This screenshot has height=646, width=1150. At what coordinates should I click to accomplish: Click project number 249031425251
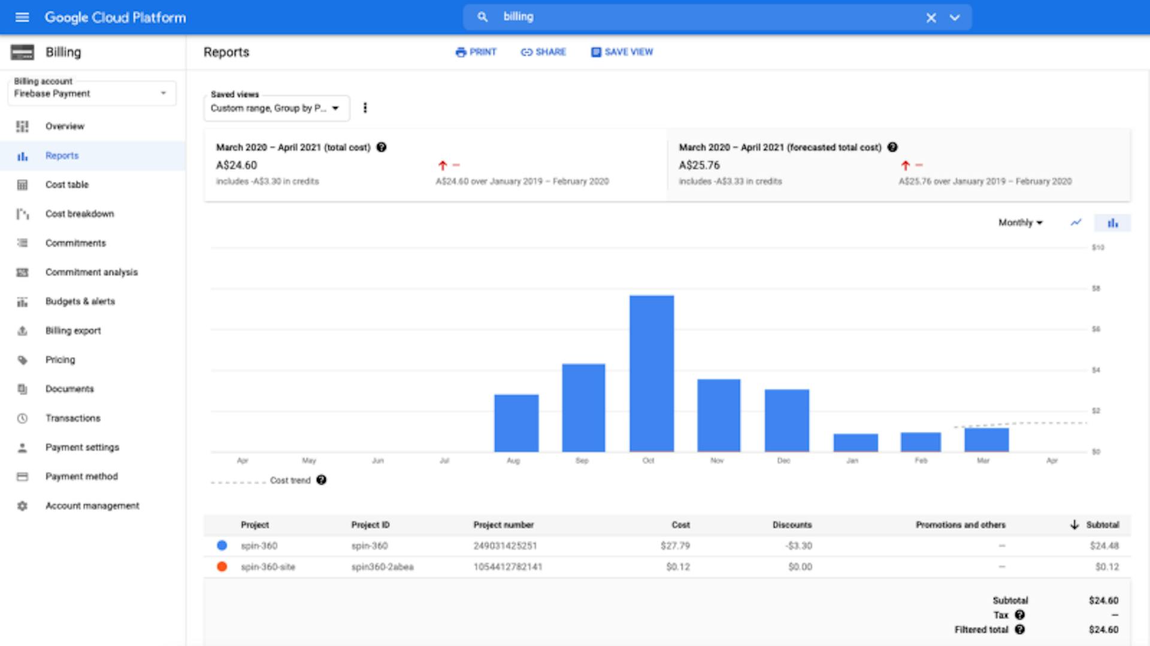[505, 546]
